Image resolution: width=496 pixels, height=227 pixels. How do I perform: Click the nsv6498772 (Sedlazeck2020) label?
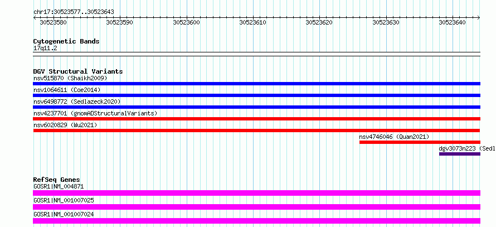[77, 102]
